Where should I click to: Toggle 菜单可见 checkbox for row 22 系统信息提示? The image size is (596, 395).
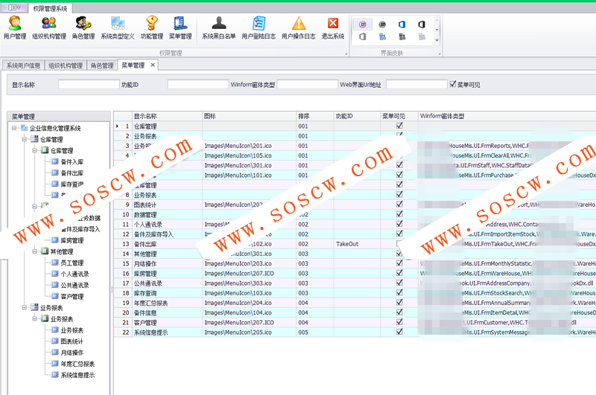pyautogui.click(x=399, y=332)
